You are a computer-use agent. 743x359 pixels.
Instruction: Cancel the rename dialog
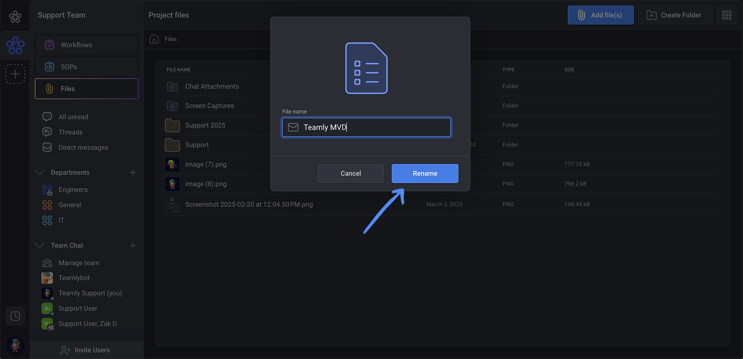[x=351, y=173]
